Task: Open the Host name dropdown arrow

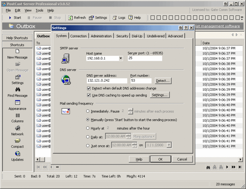Action: pyautogui.click(x=121, y=58)
